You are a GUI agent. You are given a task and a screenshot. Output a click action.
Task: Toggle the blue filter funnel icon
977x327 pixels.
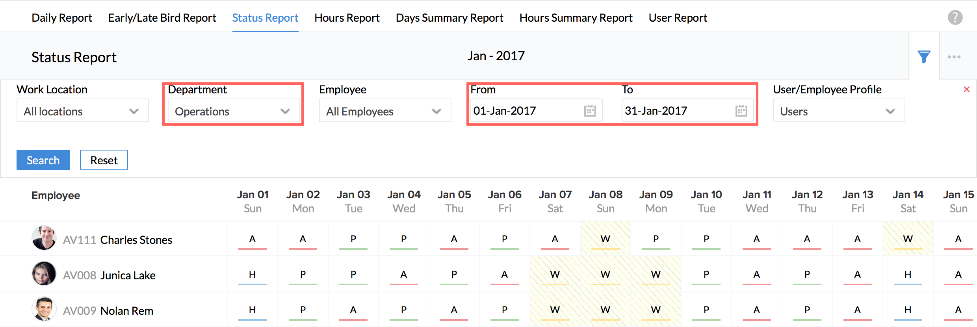(x=924, y=57)
